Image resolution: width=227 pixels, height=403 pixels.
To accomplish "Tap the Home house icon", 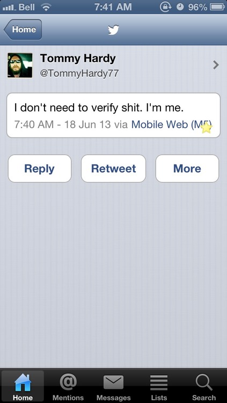I will (23, 383).
